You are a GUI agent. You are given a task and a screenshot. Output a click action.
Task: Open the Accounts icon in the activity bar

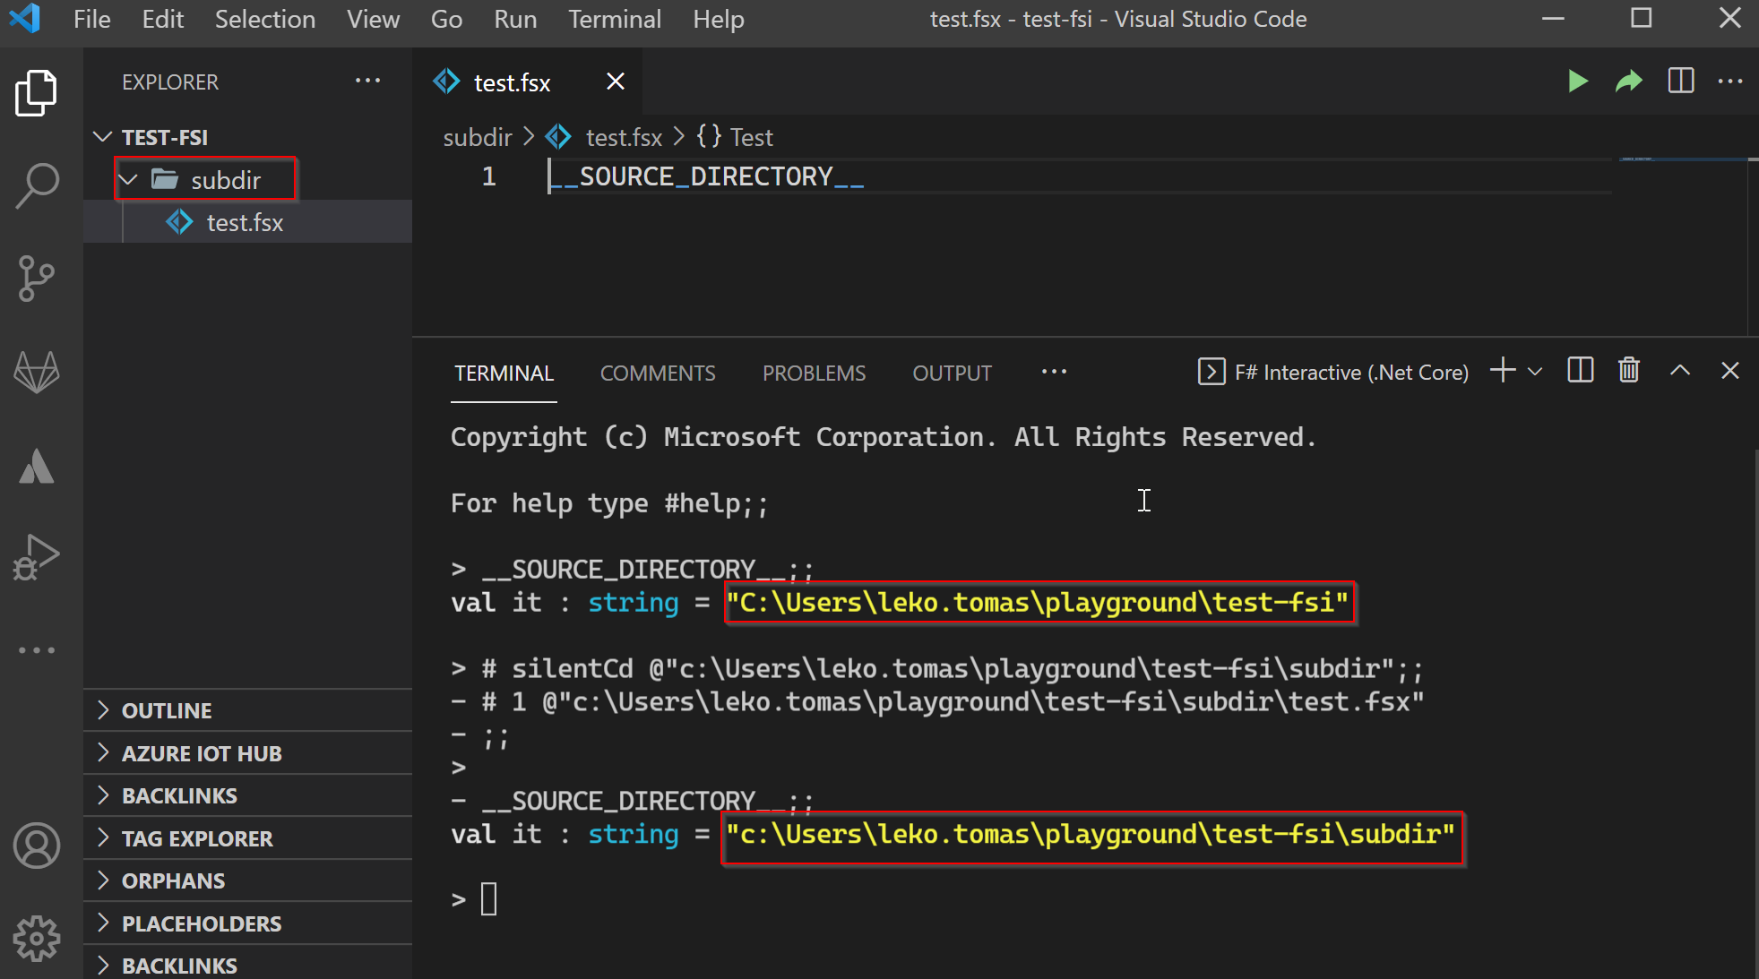pyautogui.click(x=37, y=845)
